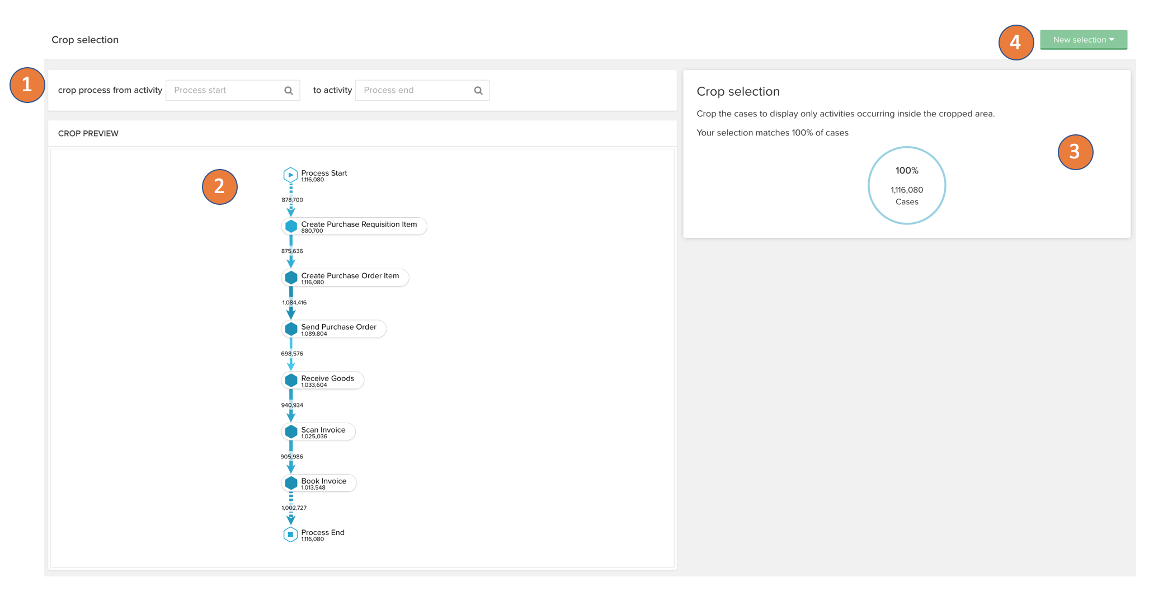Click the Process End stop hexagon icon

(x=290, y=534)
